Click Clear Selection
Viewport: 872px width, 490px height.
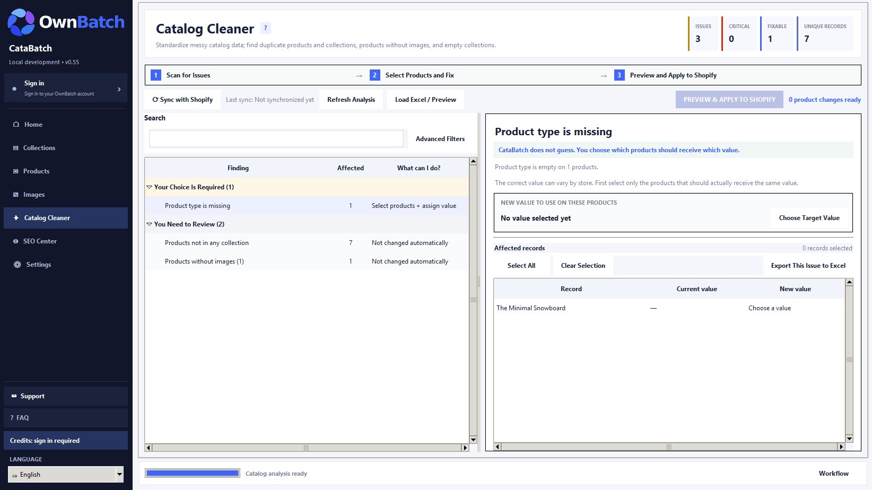click(583, 266)
